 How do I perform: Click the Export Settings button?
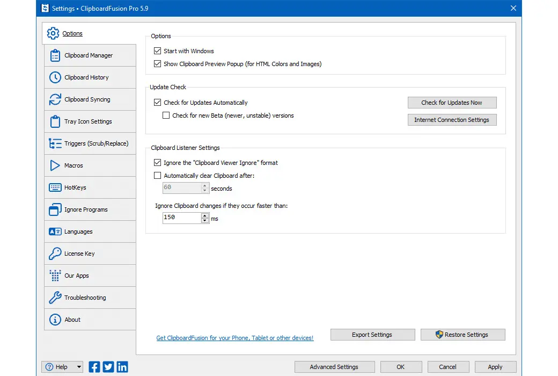point(372,335)
